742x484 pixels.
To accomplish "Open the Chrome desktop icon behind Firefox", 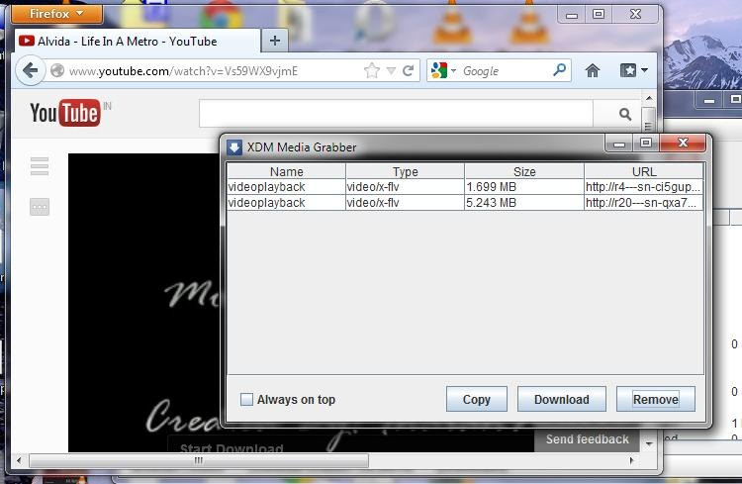I will click(x=221, y=15).
